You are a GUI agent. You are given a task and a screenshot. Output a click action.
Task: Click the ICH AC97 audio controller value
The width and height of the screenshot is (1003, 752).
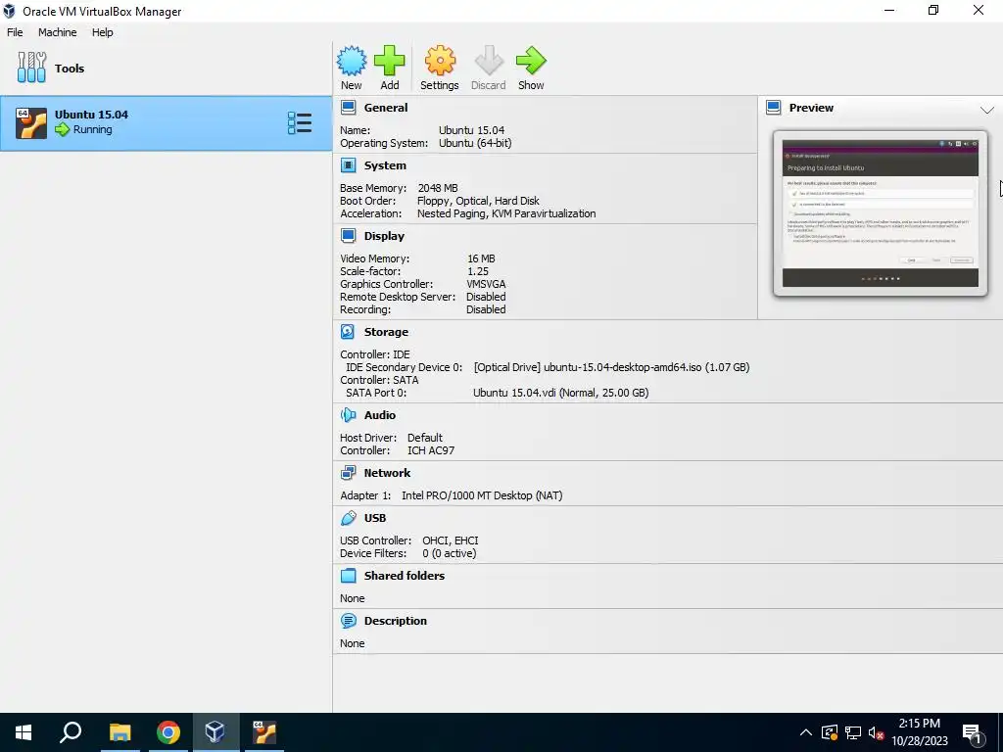(x=431, y=450)
